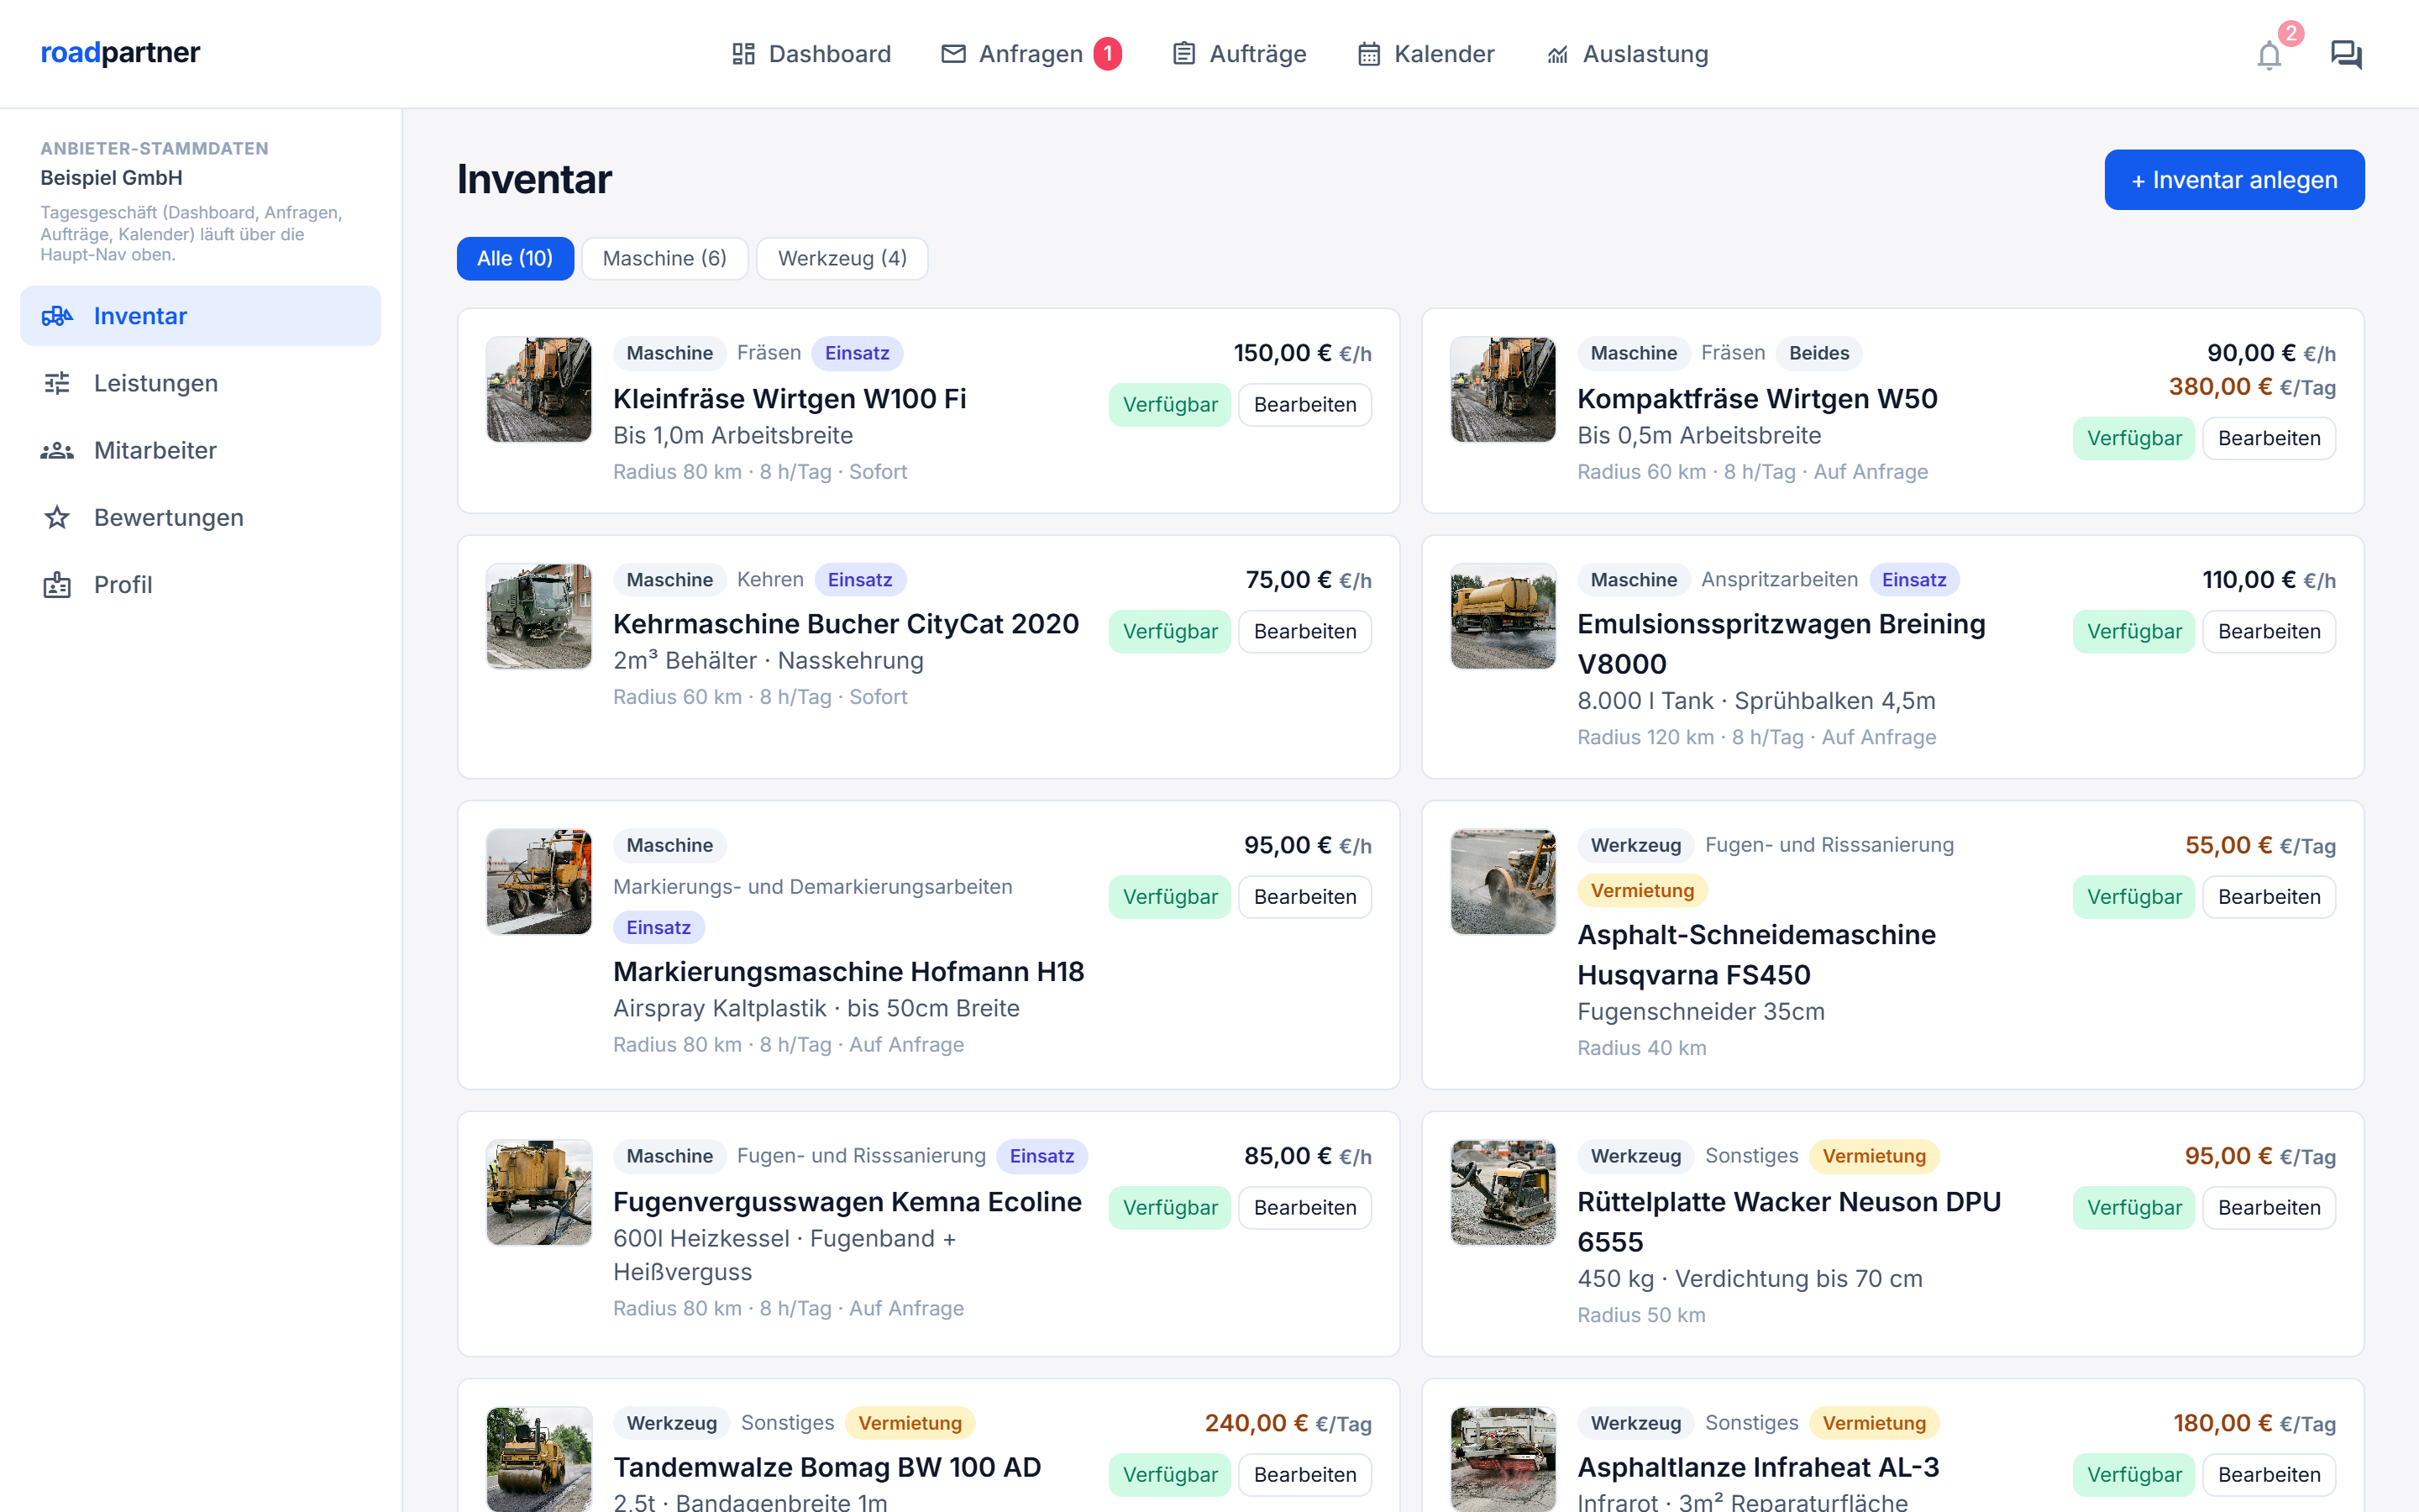Filter by Werkzeug (4) tab
This screenshot has width=2419, height=1512.
[842, 258]
